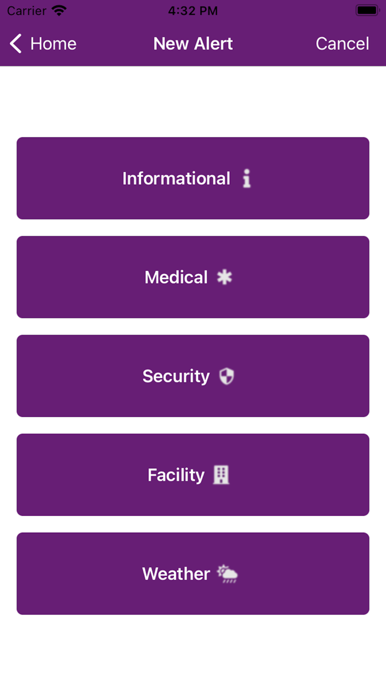This screenshot has width=386, height=687.
Task: Tap the clock showing 4:32 PM
Action: click(x=193, y=10)
